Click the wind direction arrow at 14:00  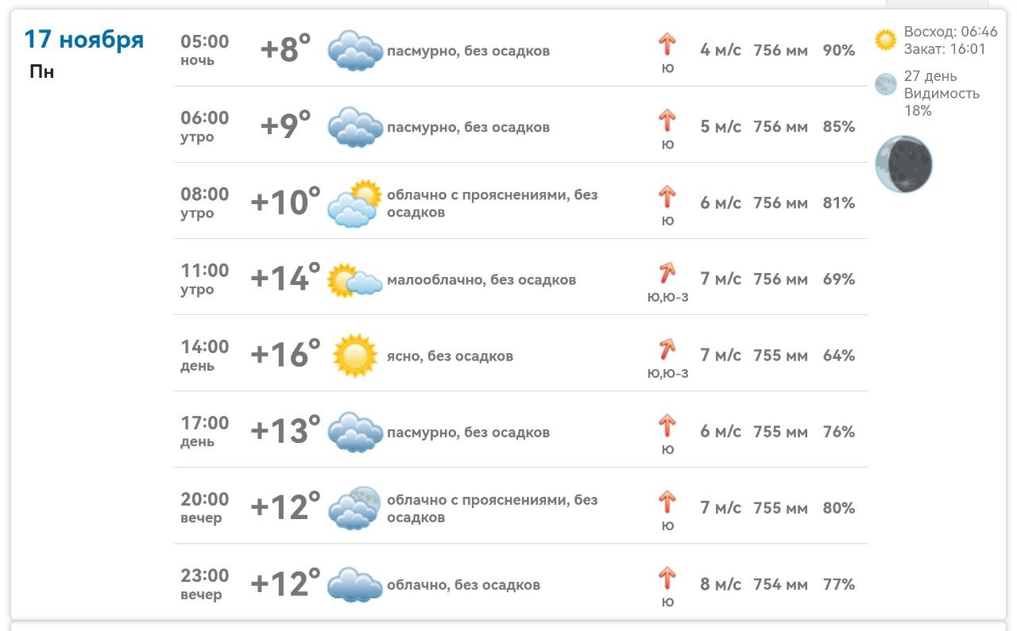(x=667, y=349)
